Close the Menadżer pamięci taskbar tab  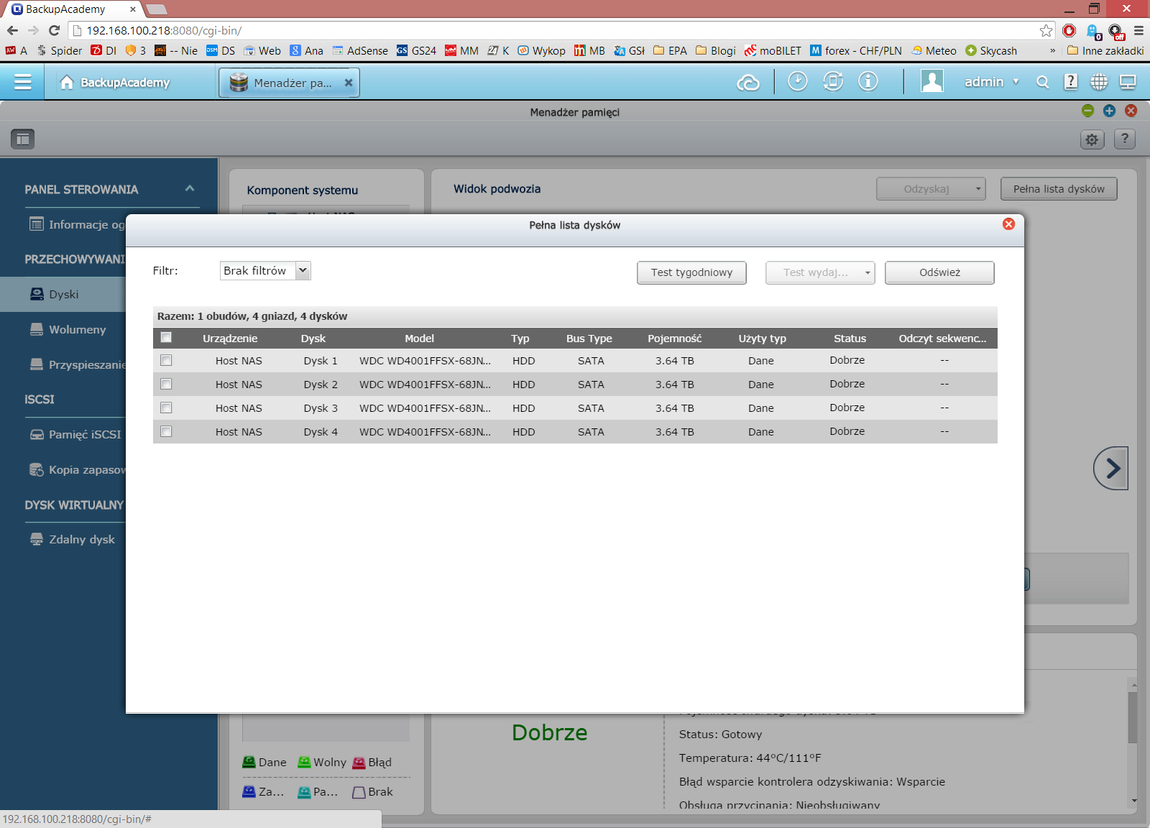tap(349, 83)
